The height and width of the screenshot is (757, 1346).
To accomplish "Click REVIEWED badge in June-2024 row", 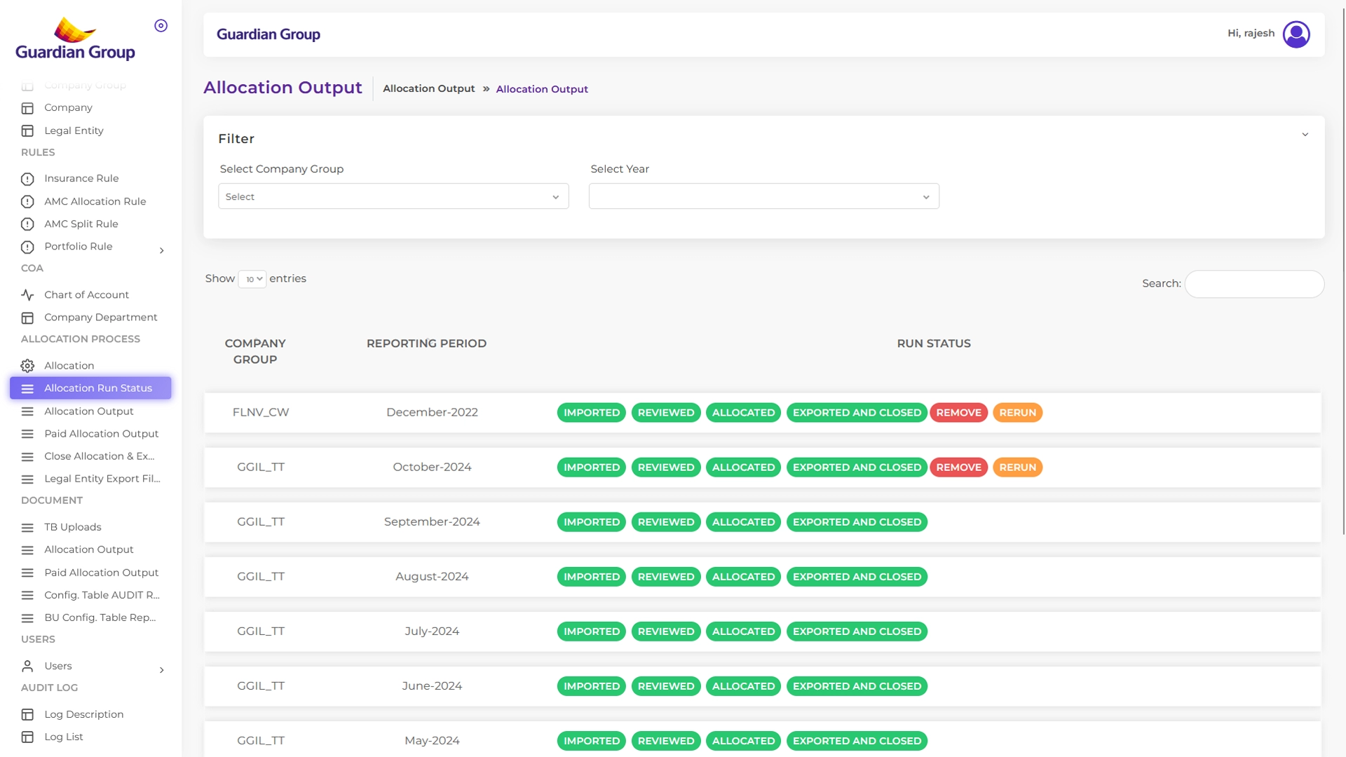I will (x=665, y=686).
